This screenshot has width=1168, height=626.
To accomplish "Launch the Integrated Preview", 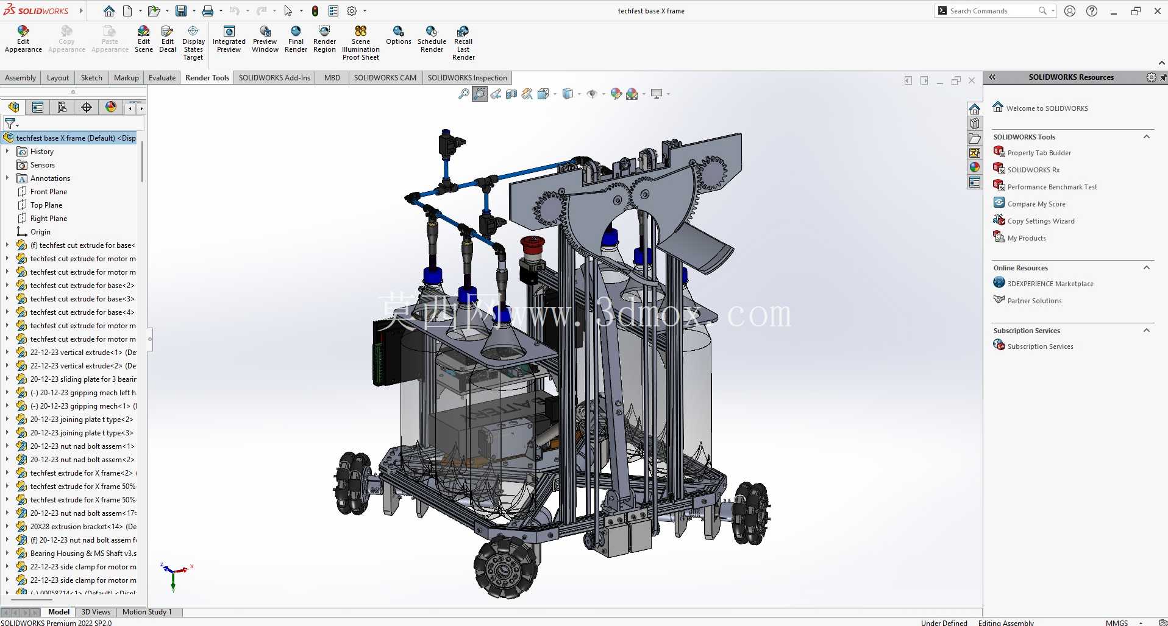I will click(x=229, y=39).
